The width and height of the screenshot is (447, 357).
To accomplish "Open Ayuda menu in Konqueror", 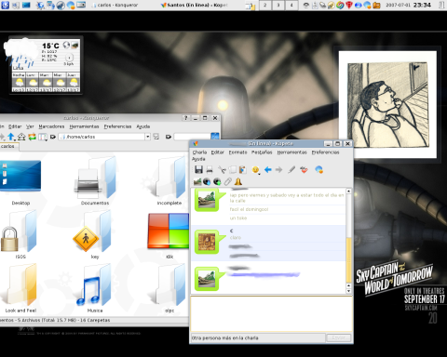I will 143,126.
